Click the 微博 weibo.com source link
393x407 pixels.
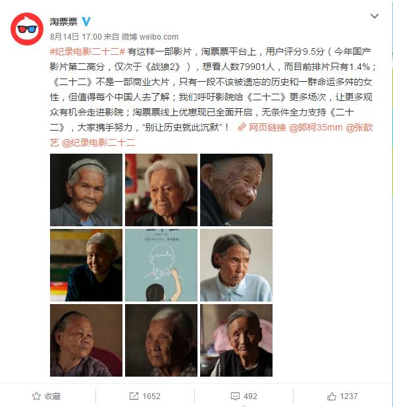click(x=150, y=36)
